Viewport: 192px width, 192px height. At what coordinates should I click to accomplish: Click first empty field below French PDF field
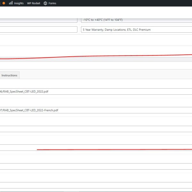click(96, 129)
